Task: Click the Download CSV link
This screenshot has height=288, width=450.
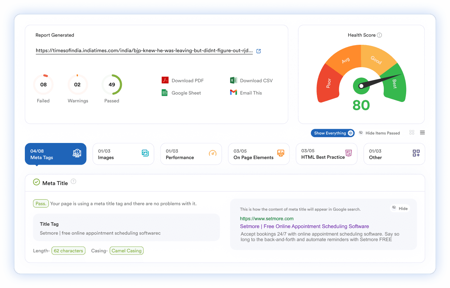Action: click(x=256, y=81)
